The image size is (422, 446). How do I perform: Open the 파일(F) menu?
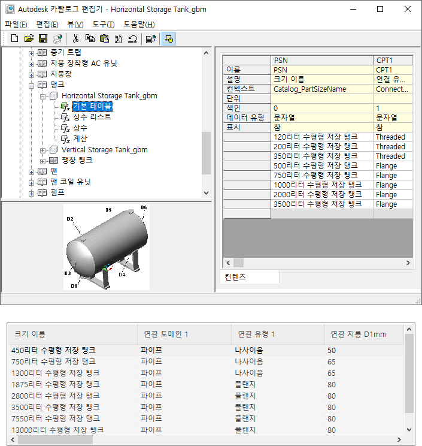16,25
